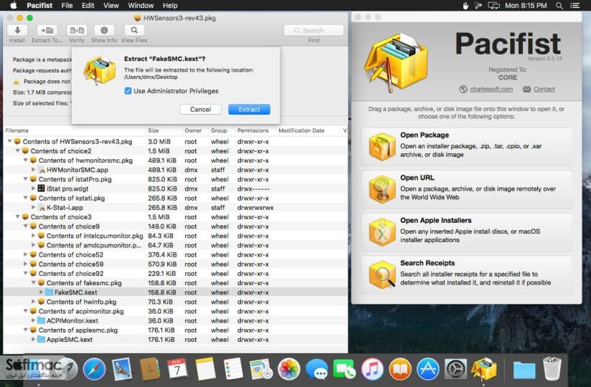Sort by the Size column header

tap(164, 130)
